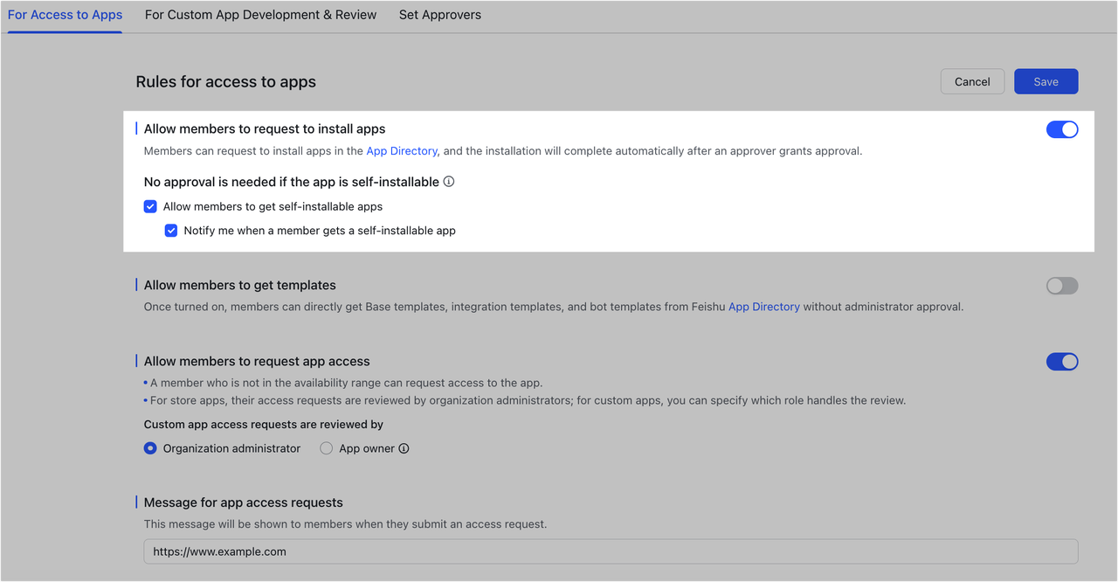Open the "App Directory" link in the install apps description

pos(401,150)
